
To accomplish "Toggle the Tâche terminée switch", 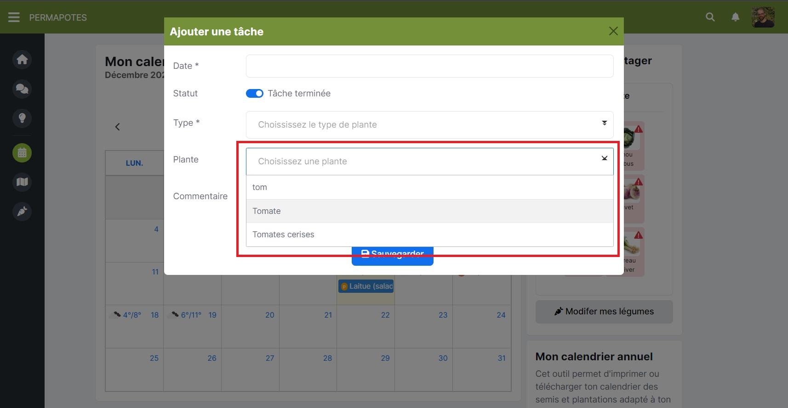I will point(255,94).
